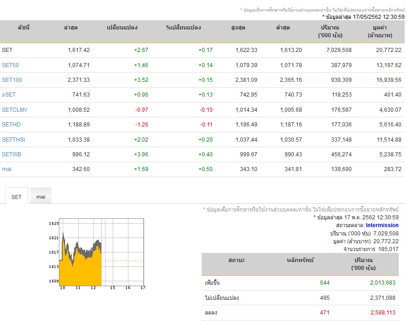Click the Intermission market status text

pyautogui.click(x=382, y=225)
